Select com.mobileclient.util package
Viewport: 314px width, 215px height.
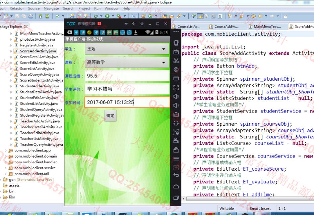pos(32,174)
